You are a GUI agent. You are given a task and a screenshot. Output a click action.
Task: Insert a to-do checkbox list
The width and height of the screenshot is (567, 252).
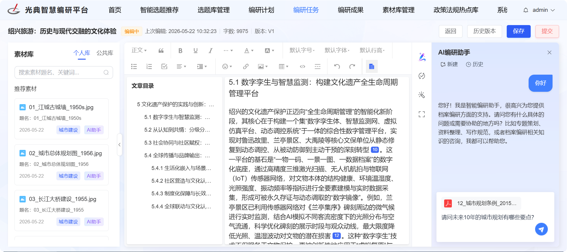click(x=164, y=66)
